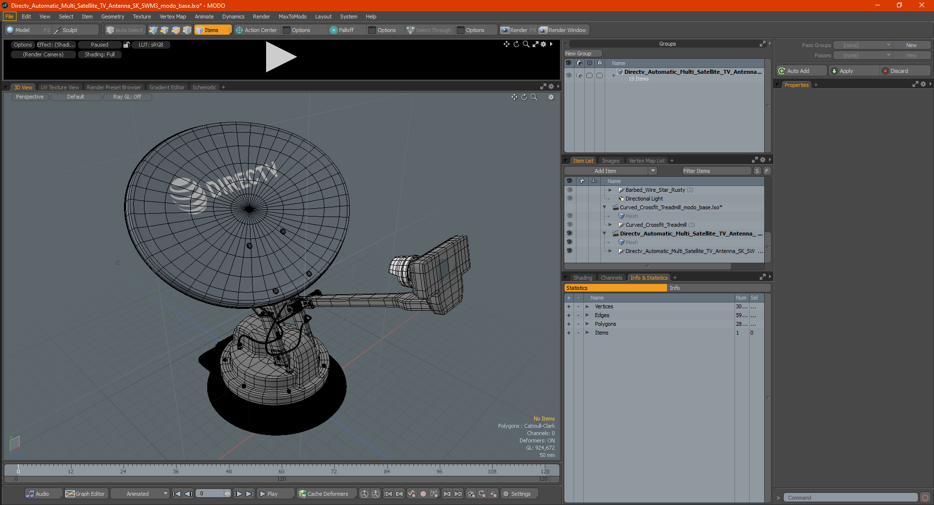Click the current frame slider field
The image size is (934, 505).
[213, 494]
